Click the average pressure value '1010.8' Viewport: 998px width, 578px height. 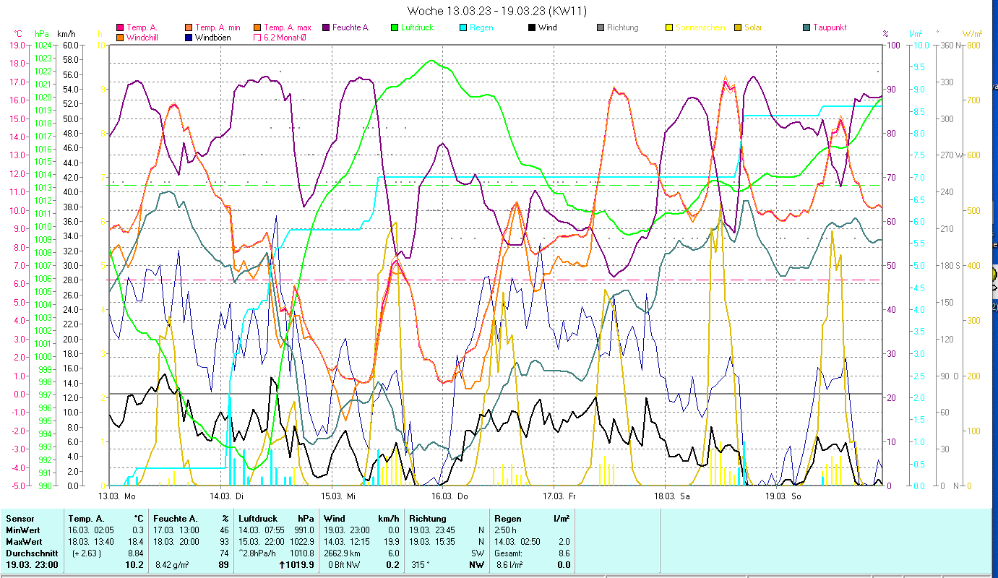[301, 553]
